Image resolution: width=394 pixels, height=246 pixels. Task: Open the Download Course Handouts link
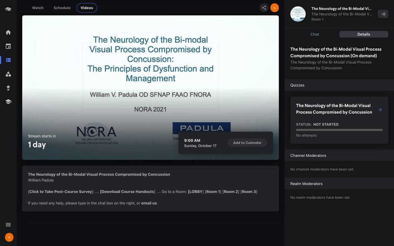(x=128, y=192)
